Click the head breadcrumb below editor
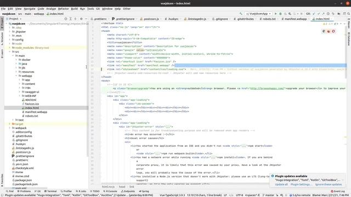The image size is (351, 197). tap(122, 187)
